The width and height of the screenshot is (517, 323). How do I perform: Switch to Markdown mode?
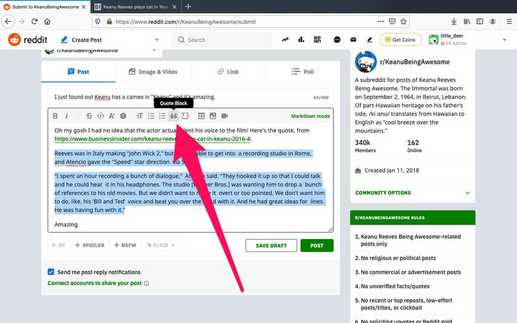coord(310,116)
